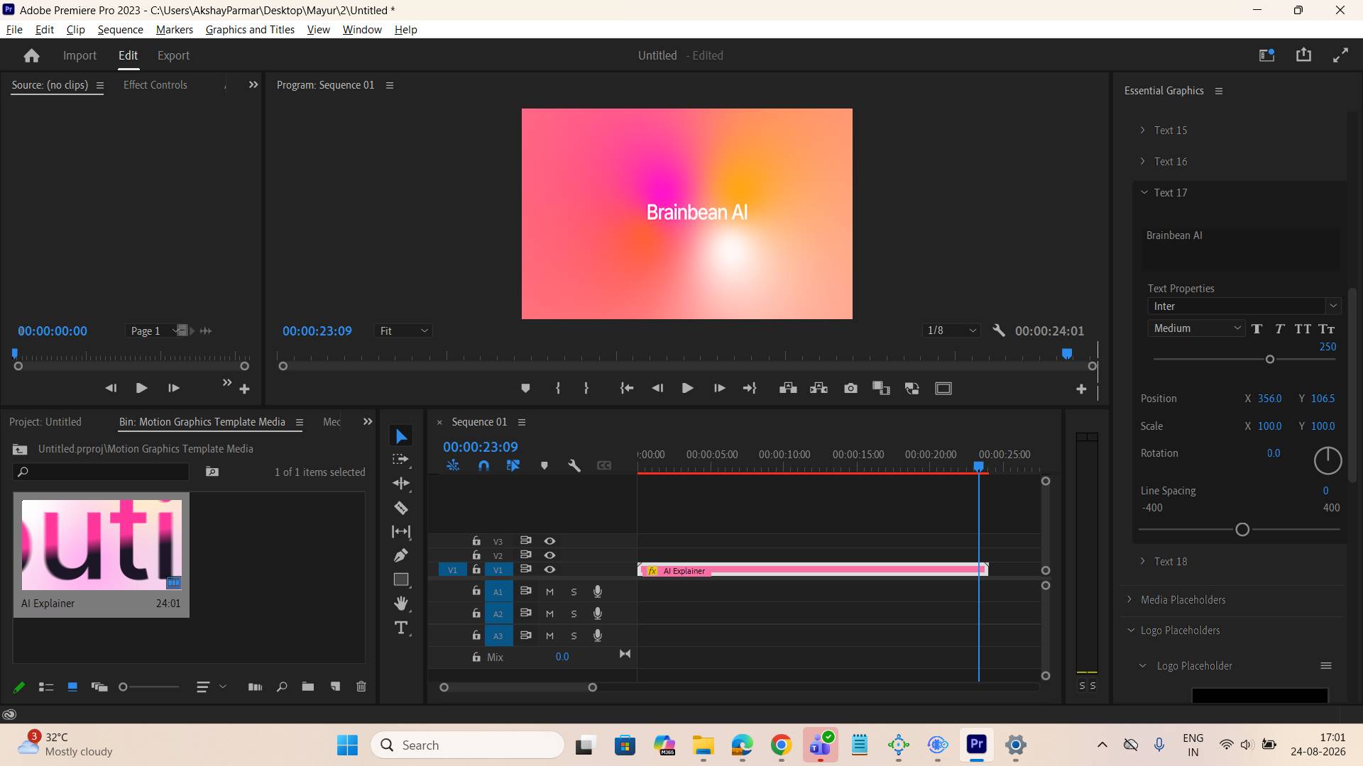Click the New Bin folder icon
This screenshot has height=766, width=1363.
click(307, 687)
